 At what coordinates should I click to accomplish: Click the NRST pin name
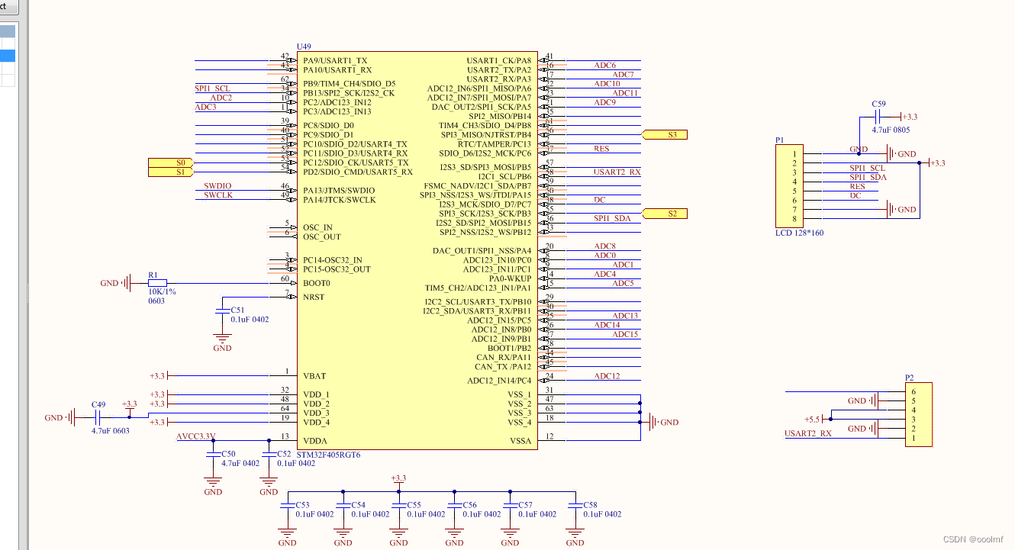pos(314,297)
